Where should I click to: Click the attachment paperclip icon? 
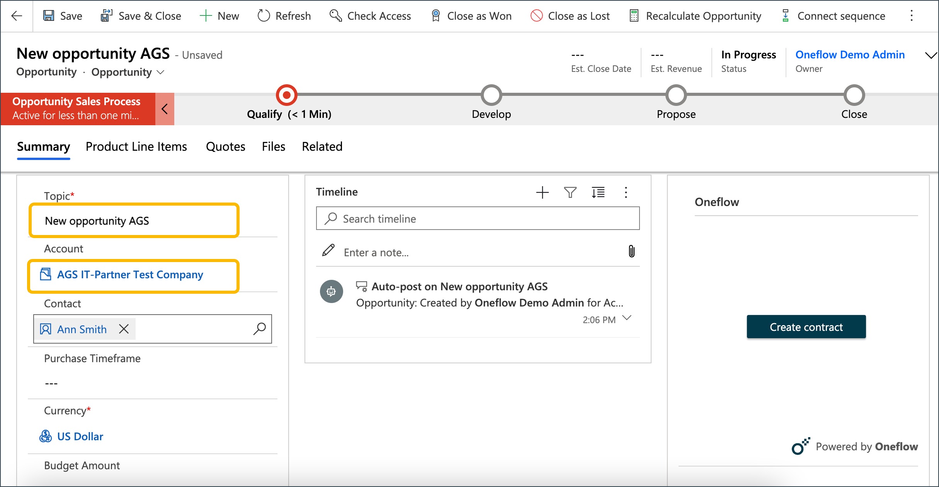[631, 252]
